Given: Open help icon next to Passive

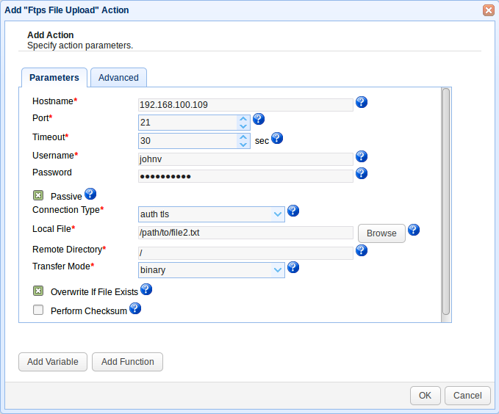Looking at the screenshot, I should pyautogui.click(x=90, y=194).
